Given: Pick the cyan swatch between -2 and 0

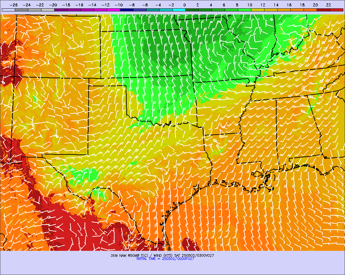Looking at the screenshot, I should [x=179, y=10].
